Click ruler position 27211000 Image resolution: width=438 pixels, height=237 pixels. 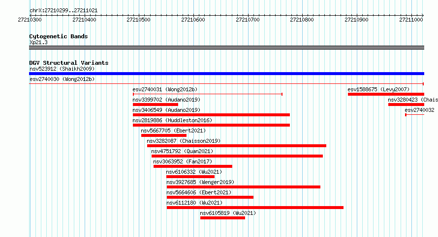(x=411, y=20)
